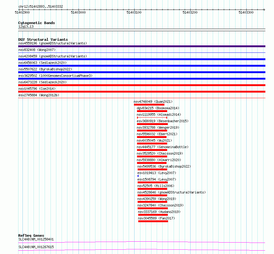Select the nsv6035045 (Wu2021) label
This screenshot has width=274, height=254.
154,140
